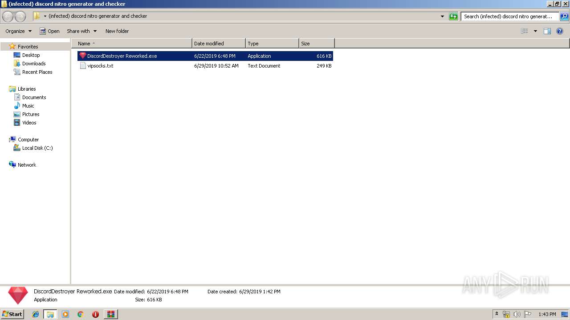
Task: Click the address bar folder path text
Action: (98, 16)
